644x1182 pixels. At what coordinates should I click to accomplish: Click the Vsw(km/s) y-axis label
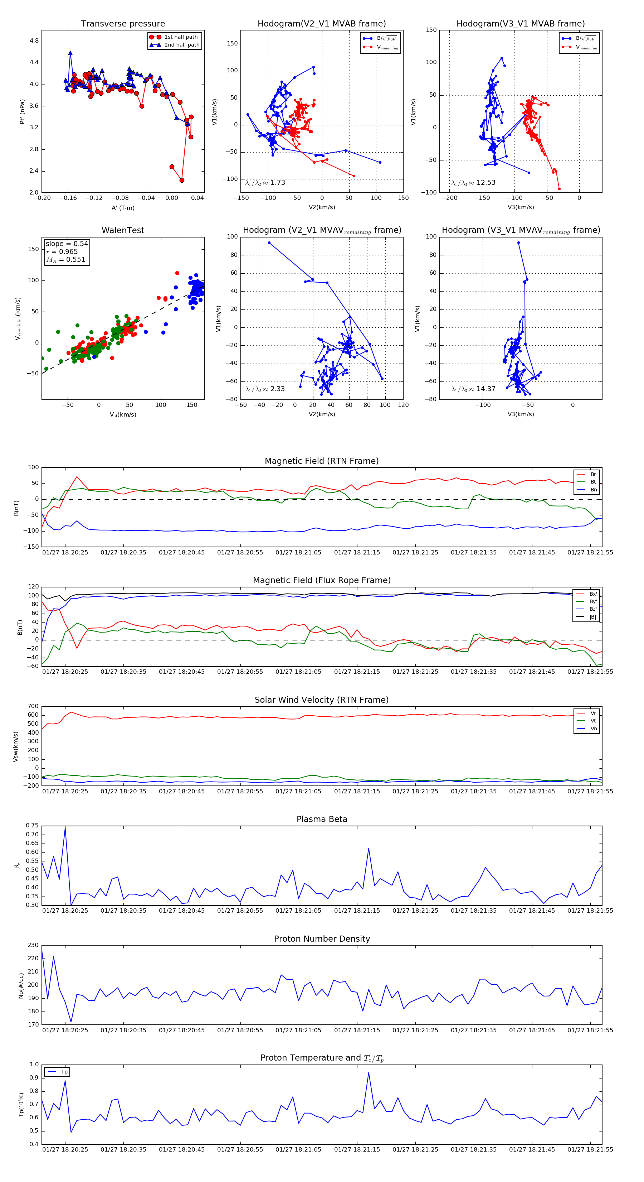point(16,746)
